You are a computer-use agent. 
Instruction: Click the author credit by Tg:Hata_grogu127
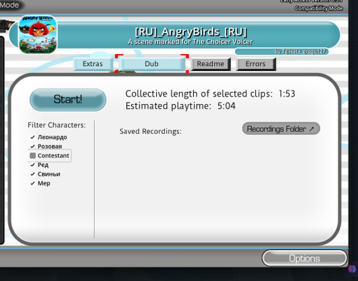(x=282, y=51)
